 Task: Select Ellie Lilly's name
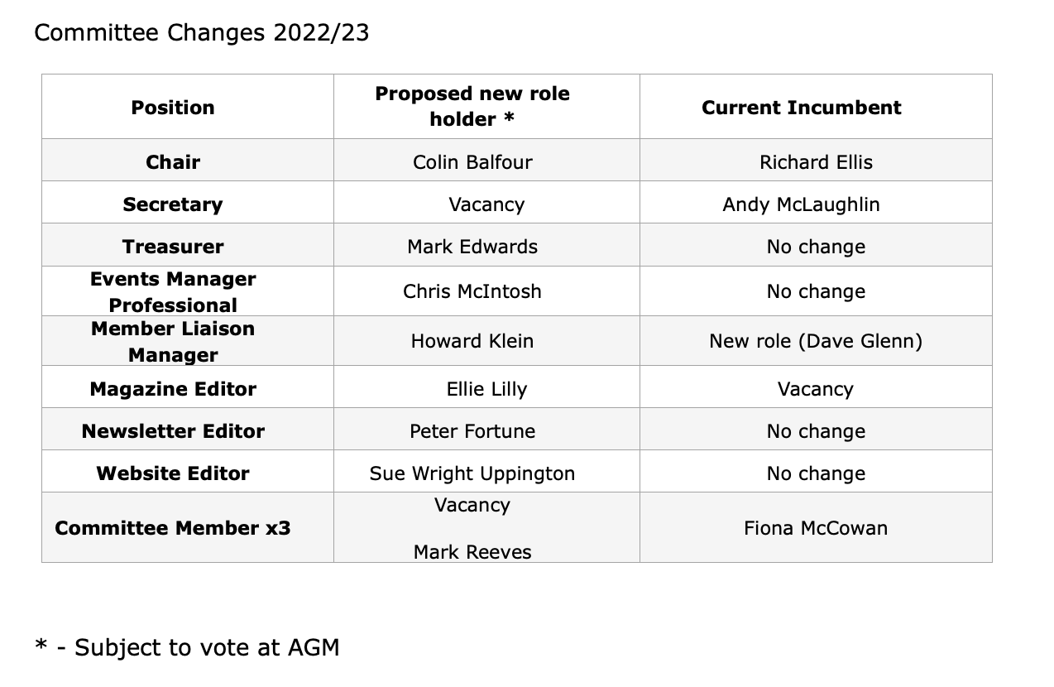coord(486,389)
